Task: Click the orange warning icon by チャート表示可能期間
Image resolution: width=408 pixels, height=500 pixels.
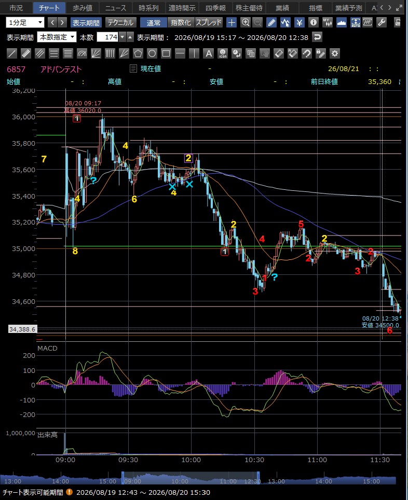Action: pyautogui.click(x=70, y=492)
